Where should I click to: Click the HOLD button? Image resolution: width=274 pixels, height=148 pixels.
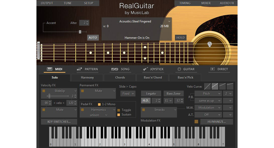pos(180,38)
